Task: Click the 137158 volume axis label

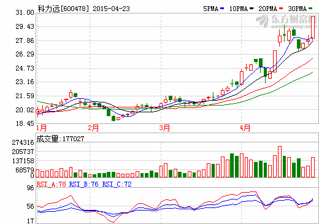Action: point(23,161)
